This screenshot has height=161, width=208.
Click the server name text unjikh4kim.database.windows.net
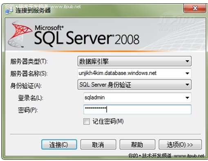[117, 73]
